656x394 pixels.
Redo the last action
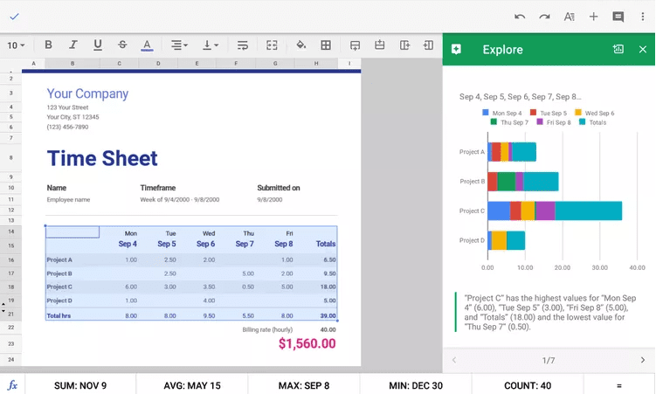(544, 17)
